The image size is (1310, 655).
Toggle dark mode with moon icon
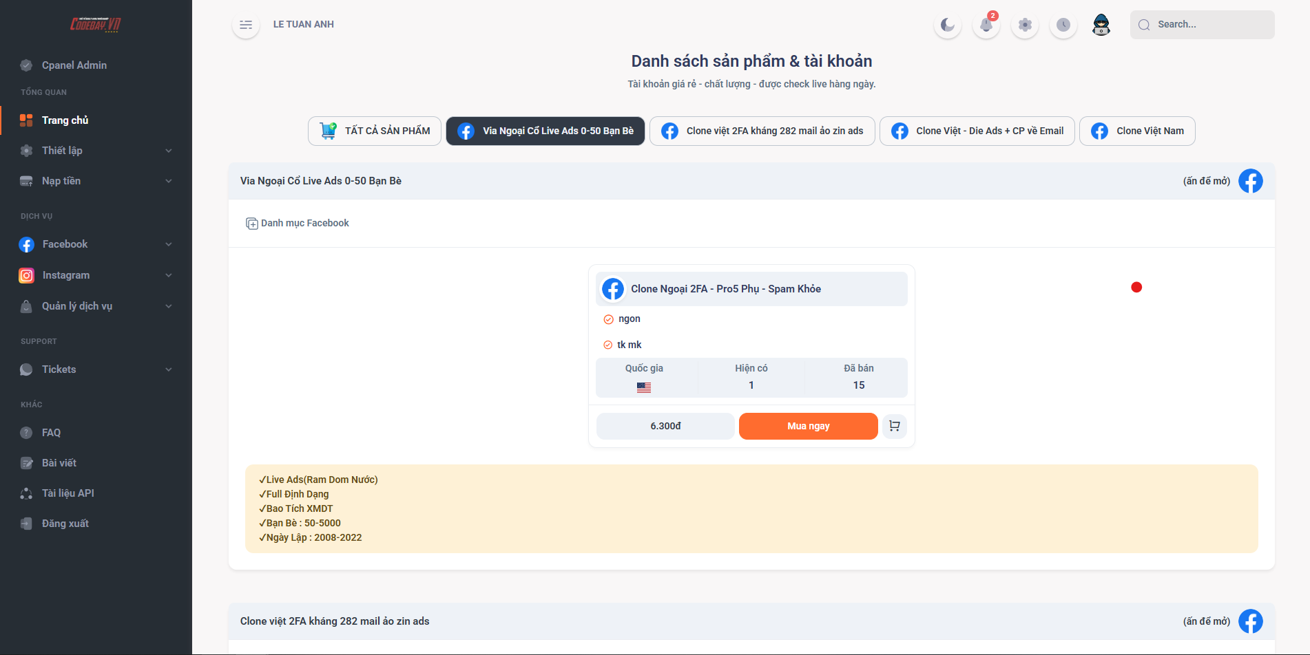click(948, 25)
